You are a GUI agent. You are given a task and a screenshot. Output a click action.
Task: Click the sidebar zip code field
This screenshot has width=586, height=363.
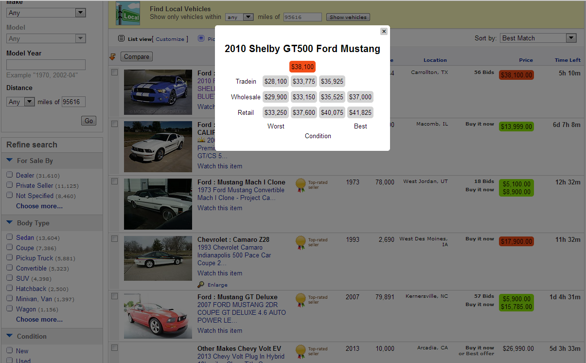point(73,102)
